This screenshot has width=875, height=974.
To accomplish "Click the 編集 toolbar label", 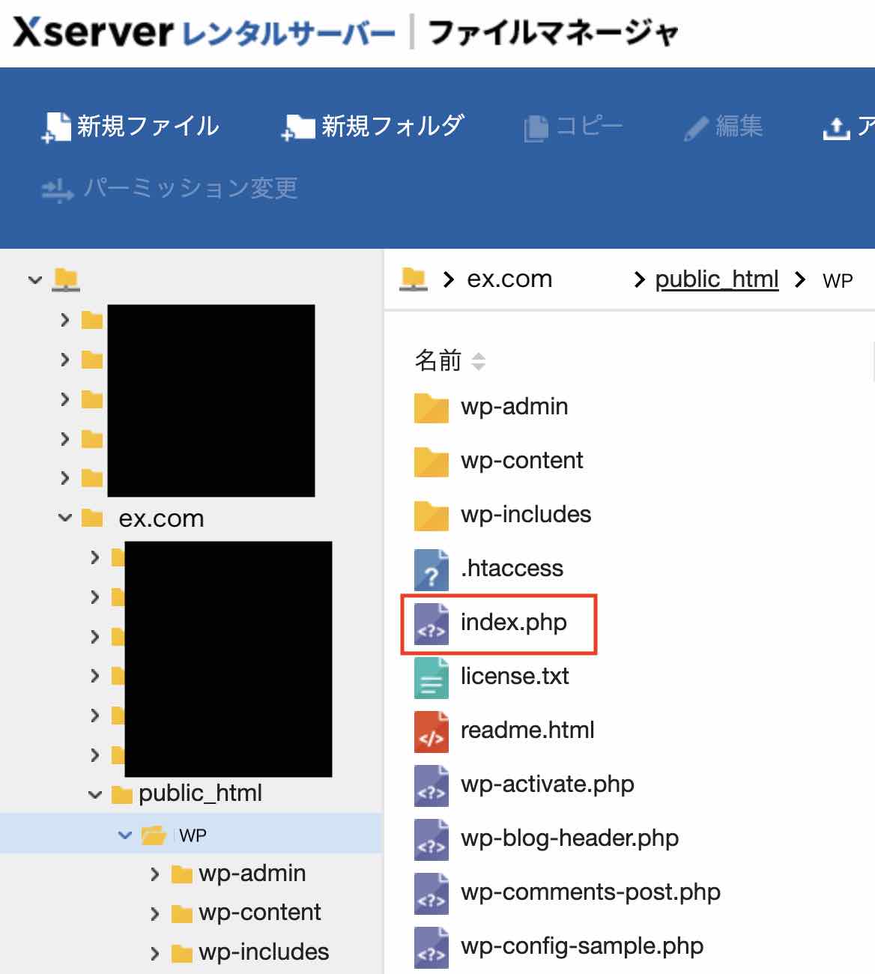I will coord(739,127).
